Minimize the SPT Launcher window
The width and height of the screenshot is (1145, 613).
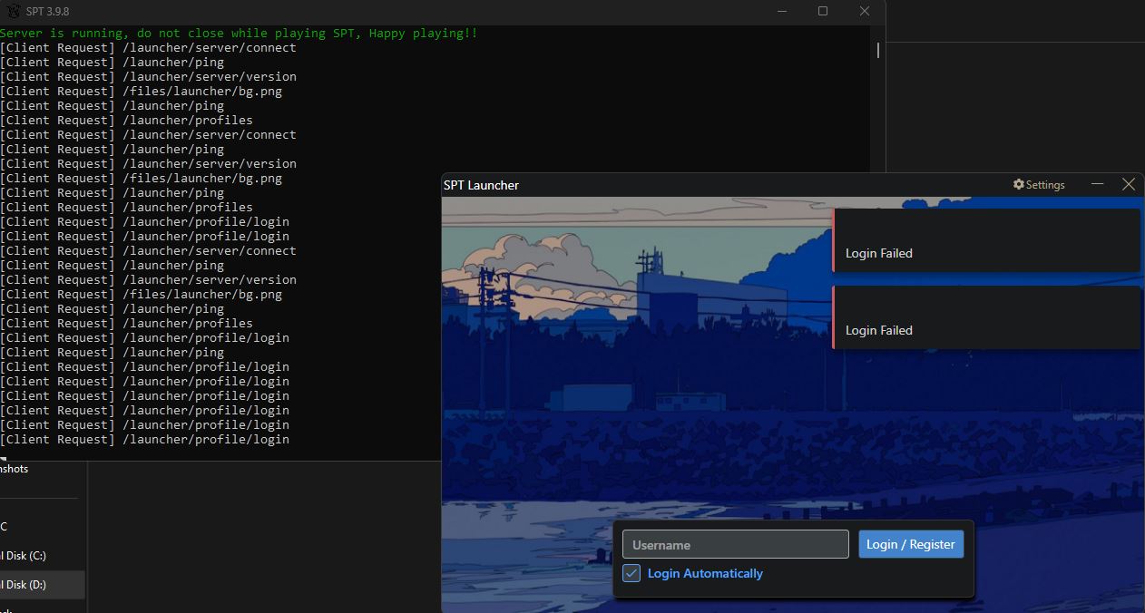[x=1098, y=184]
